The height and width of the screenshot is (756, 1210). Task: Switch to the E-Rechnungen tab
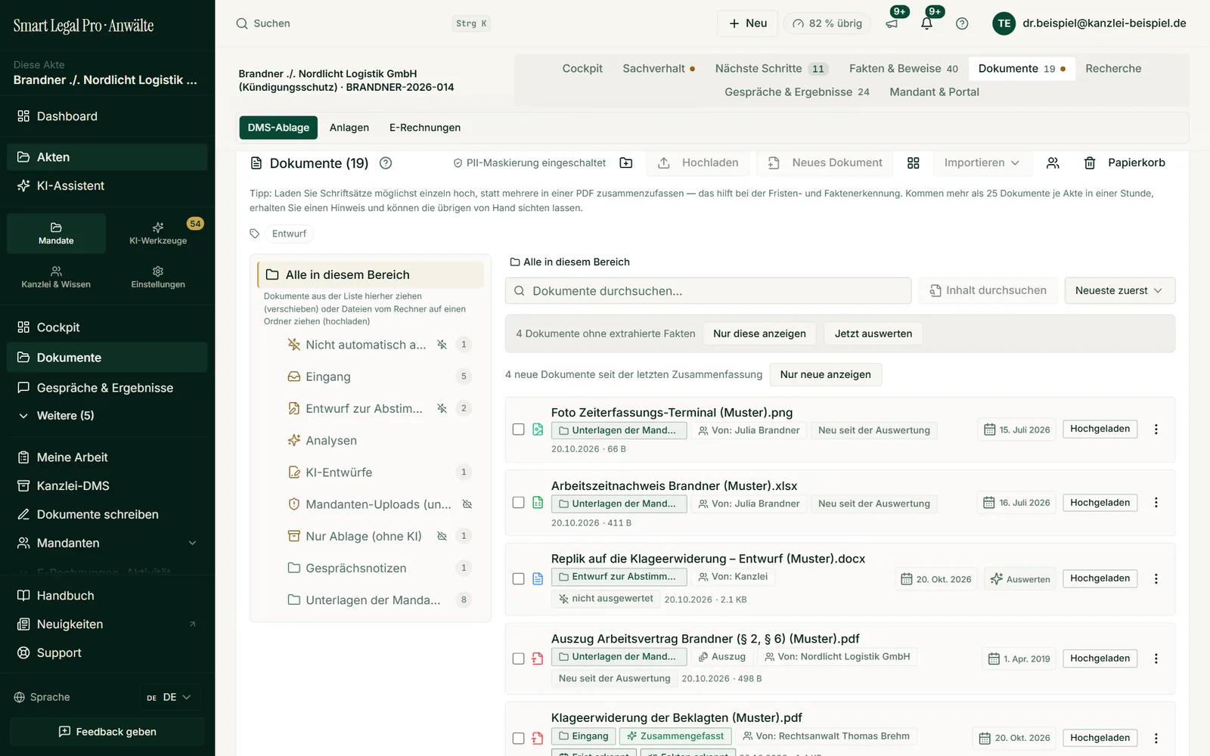click(x=425, y=128)
